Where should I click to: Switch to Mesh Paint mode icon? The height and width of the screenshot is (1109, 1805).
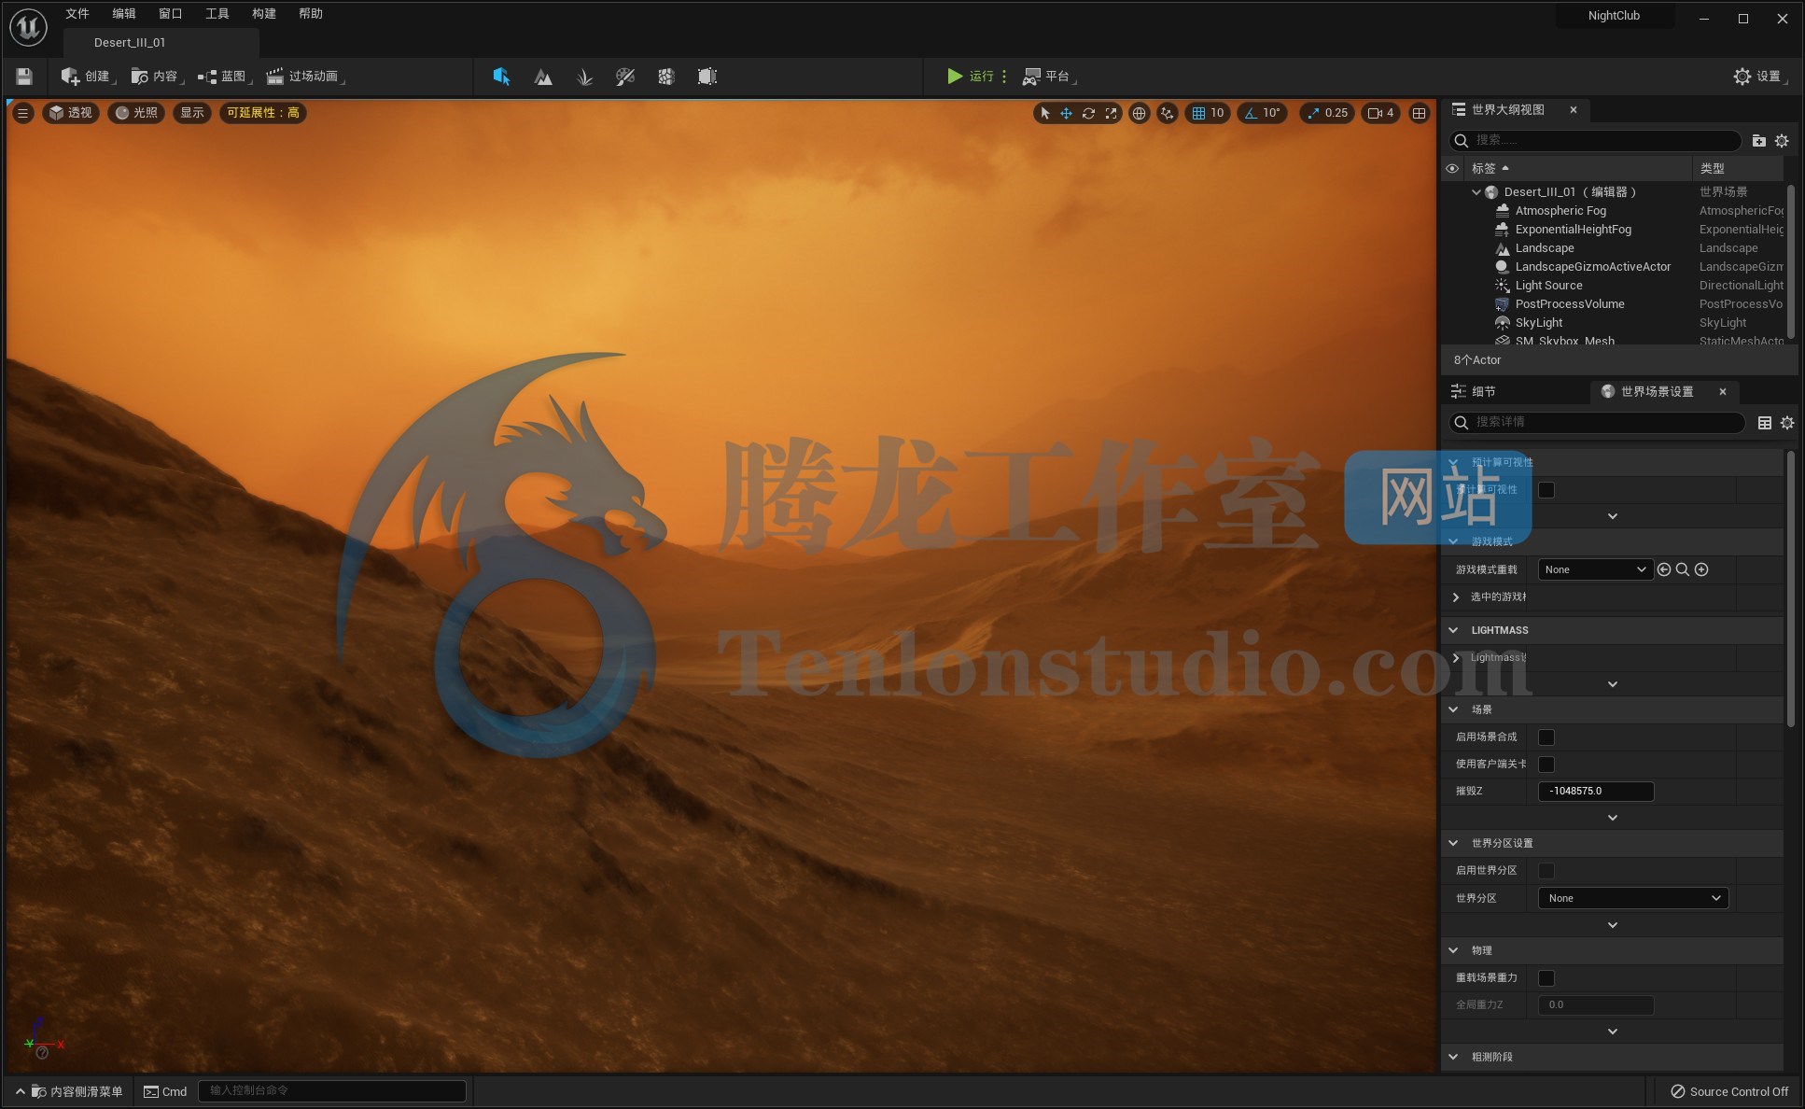coord(625,77)
